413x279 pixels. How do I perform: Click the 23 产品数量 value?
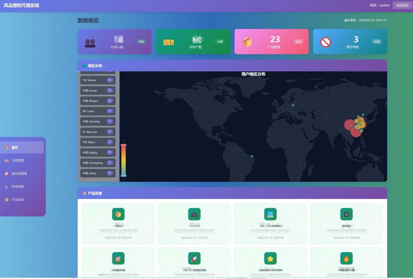click(x=275, y=40)
